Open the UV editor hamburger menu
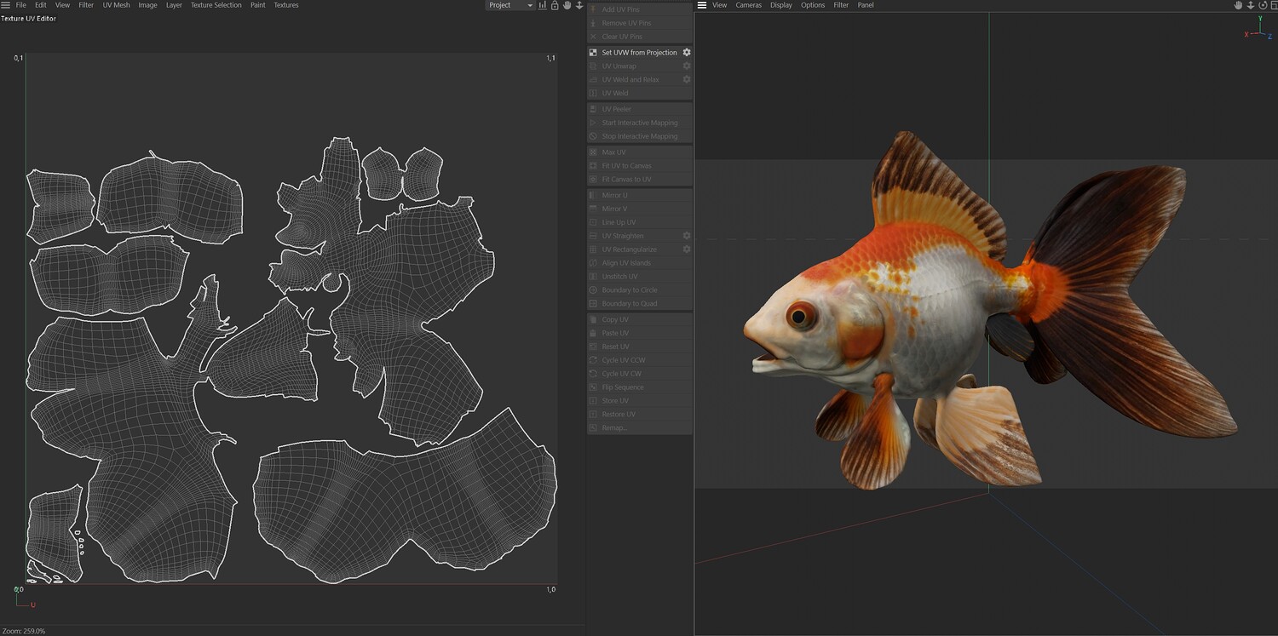Image resolution: width=1278 pixels, height=636 pixels. click(5, 5)
